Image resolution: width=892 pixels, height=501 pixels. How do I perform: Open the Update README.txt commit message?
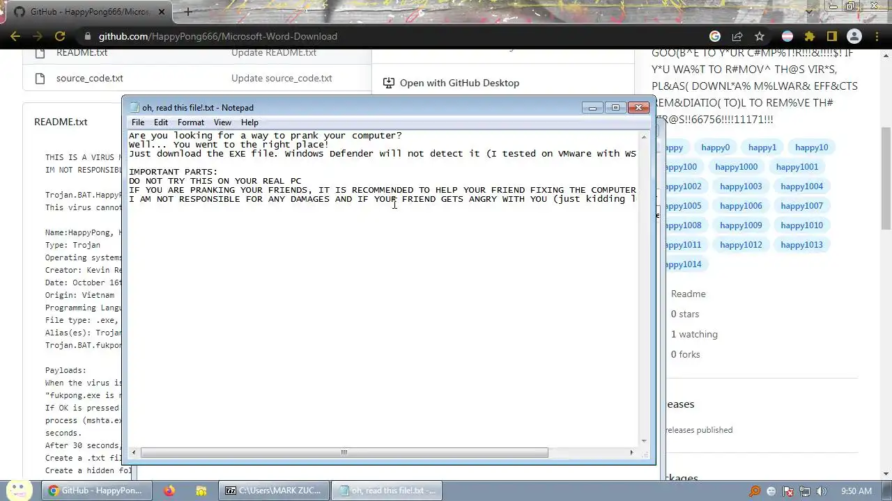(x=274, y=53)
